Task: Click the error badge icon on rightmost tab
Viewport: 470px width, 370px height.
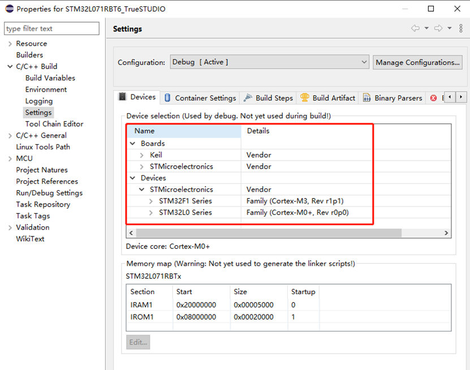Action: click(433, 97)
